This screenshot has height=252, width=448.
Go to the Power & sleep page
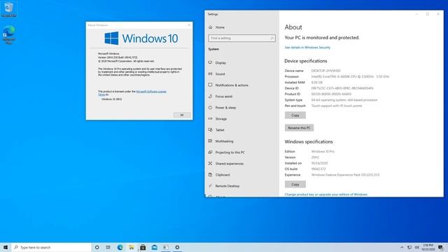click(225, 108)
